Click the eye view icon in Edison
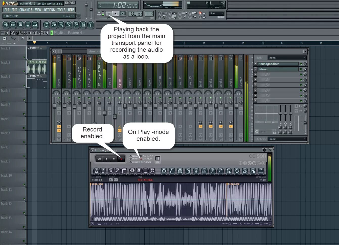 (x=132, y=171)
